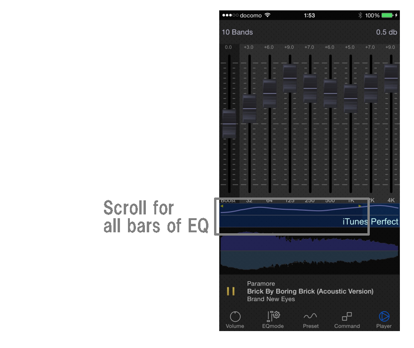
Task: Click the song waveform display
Action: 310,252
